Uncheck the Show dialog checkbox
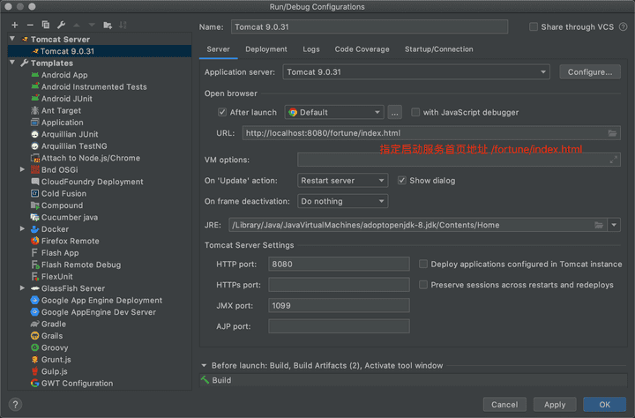Viewport: 635px width, 418px height. click(x=402, y=180)
